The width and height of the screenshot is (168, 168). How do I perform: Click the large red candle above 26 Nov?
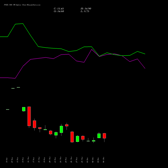72,137
